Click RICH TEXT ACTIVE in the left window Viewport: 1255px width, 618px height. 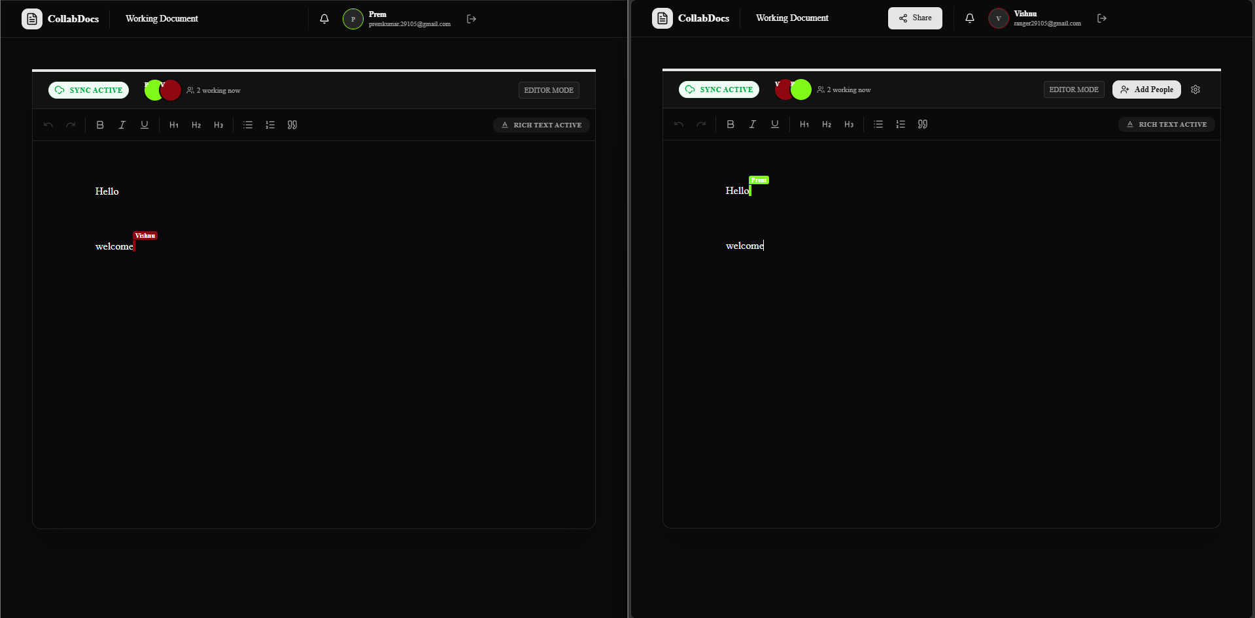pos(542,125)
